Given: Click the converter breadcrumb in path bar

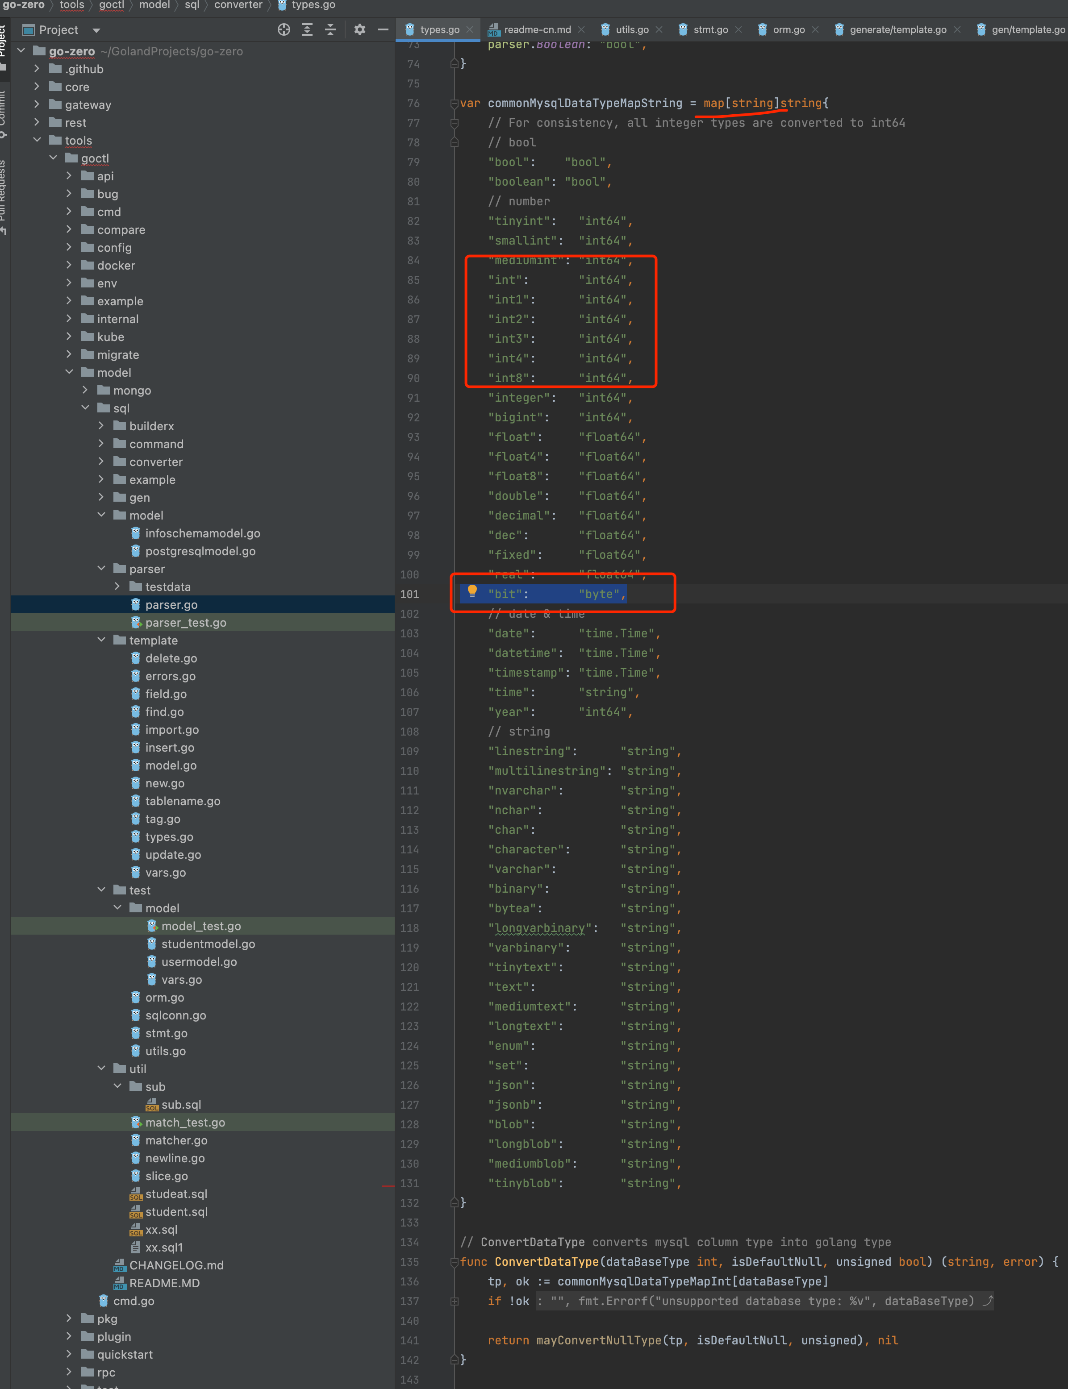Looking at the screenshot, I should [x=238, y=5].
